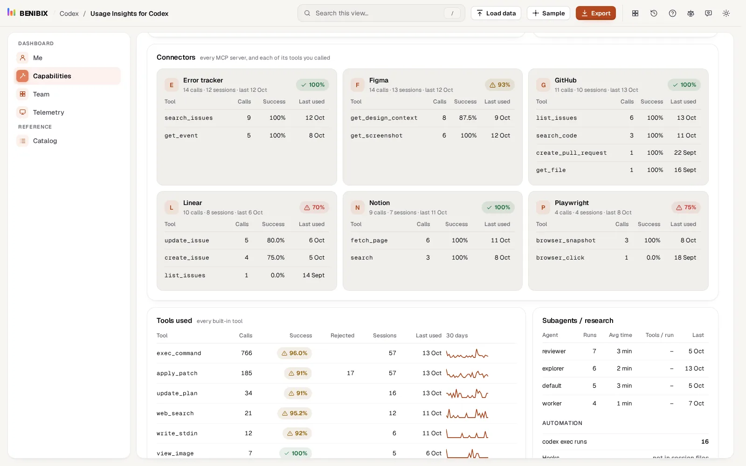Screen dimensions: 746x466
Task: Click the Error tracker E badge
Action: coord(172,85)
